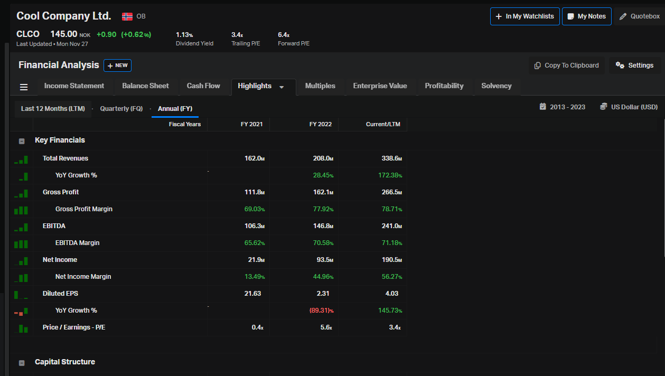This screenshot has width=665, height=376.
Task: Click the Total Revenues row label
Action: [65, 158]
